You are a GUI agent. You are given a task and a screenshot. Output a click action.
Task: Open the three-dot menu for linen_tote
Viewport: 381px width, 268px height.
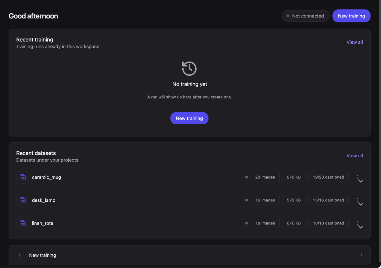pos(357,223)
